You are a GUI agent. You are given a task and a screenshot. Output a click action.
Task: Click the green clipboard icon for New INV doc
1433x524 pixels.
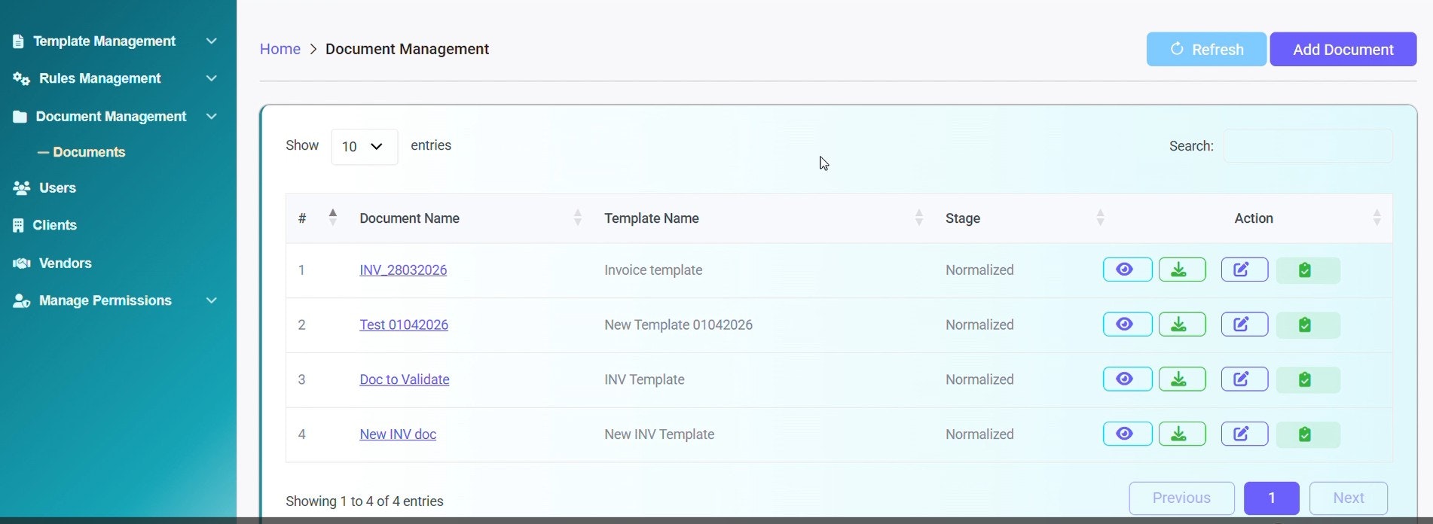pos(1308,434)
